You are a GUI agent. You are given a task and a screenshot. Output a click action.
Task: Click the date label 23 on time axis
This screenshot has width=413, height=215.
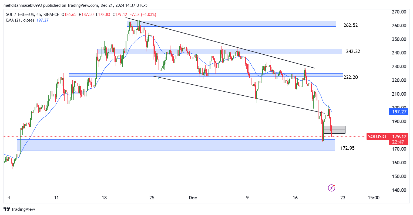343,198
